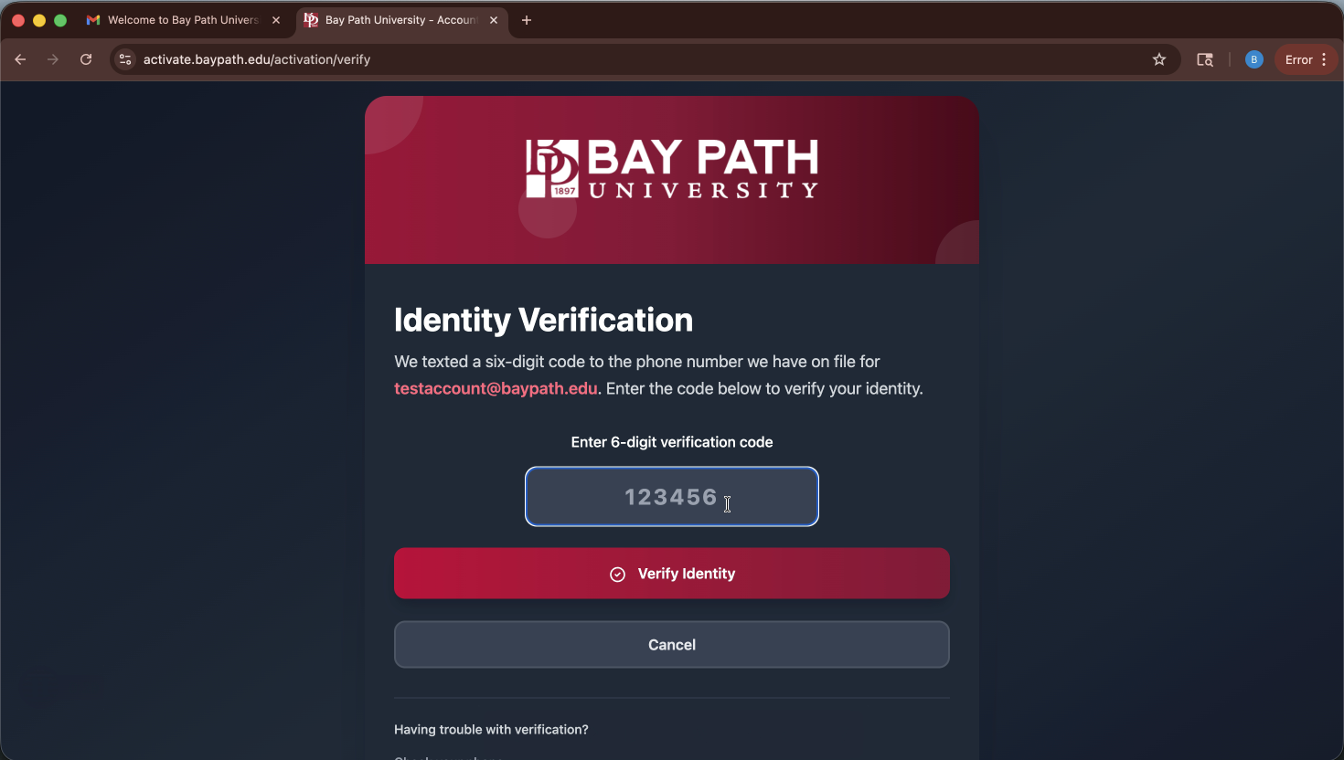Reload the activation page
The image size is (1344, 760).
point(86,59)
